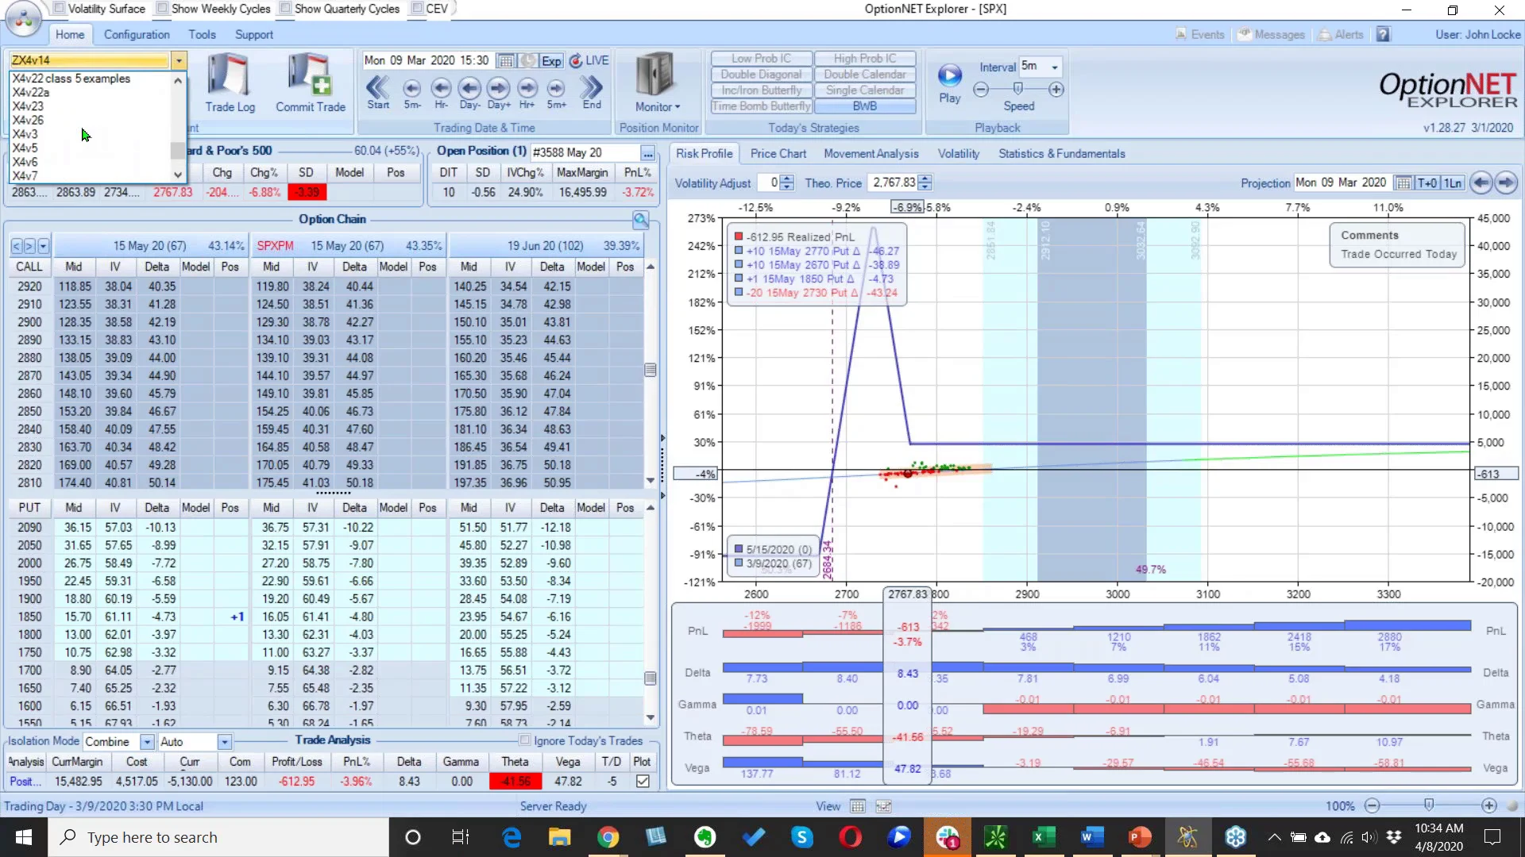
Task: Collapse the account name dropdown
Action: (179, 60)
